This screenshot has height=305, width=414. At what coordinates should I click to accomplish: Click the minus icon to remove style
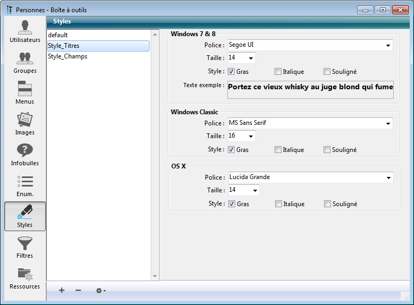point(78,290)
